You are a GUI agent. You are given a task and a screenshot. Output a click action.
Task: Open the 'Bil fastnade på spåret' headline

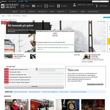click(x=21, y=26)
